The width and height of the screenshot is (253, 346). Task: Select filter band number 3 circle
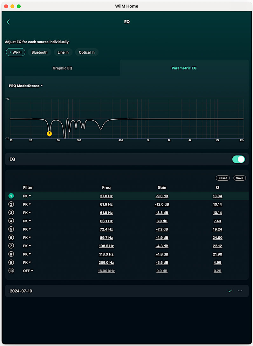pyautogui.click(x=11, y=212)
